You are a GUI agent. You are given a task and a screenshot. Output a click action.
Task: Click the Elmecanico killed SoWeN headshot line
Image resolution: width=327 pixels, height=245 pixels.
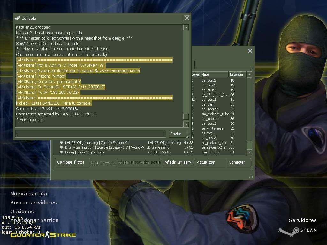(74, 38)
